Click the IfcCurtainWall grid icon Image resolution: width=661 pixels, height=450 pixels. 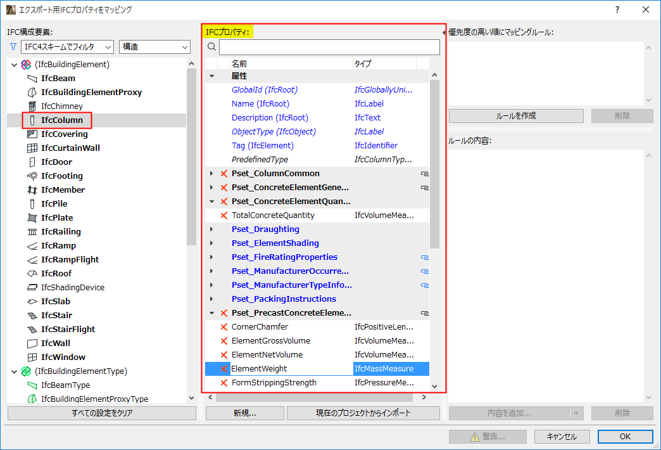point(32,148)
